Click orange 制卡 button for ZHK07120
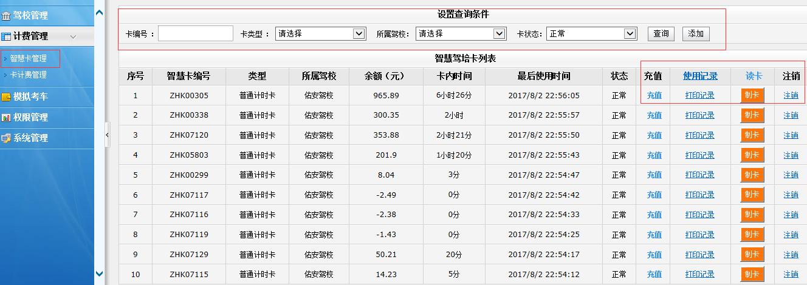Image resolution: width=807 pixels, height=285 pixels. [x=752, y=135]
